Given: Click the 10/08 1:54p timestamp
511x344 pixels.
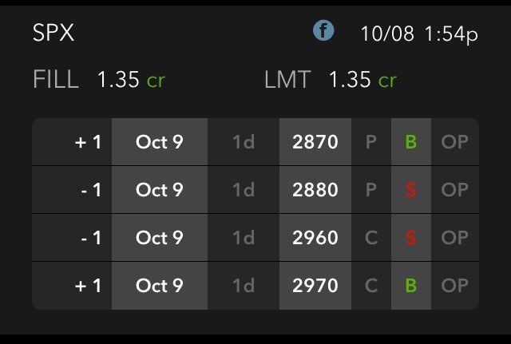Looking at the screenshot, I should click(419, 34).
